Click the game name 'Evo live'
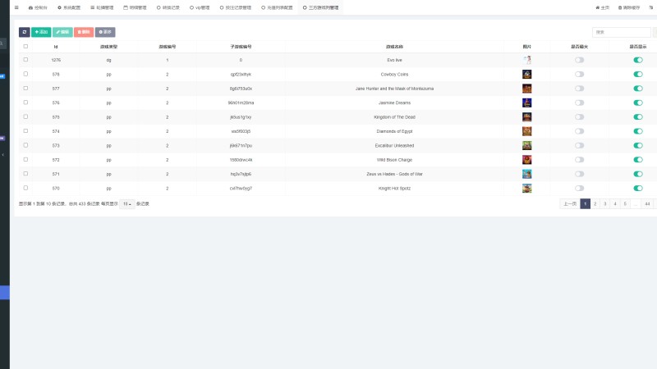657x369 pixels. pyautogui.click(x=394, y=60)
